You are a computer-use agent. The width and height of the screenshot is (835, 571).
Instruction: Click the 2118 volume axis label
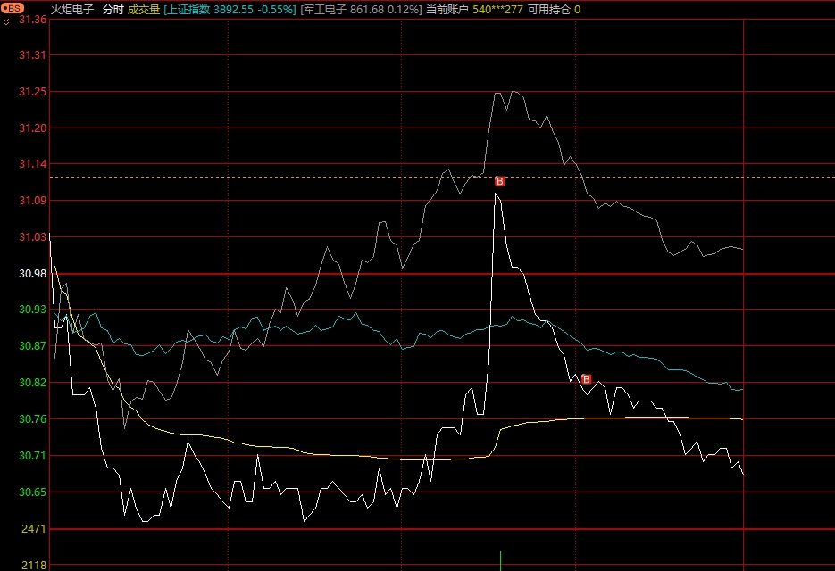(34, 565)
